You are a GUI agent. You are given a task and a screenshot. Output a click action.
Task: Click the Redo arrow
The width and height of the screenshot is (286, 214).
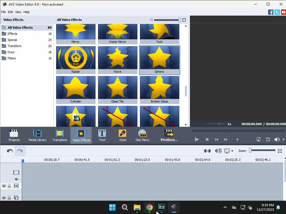20,151
